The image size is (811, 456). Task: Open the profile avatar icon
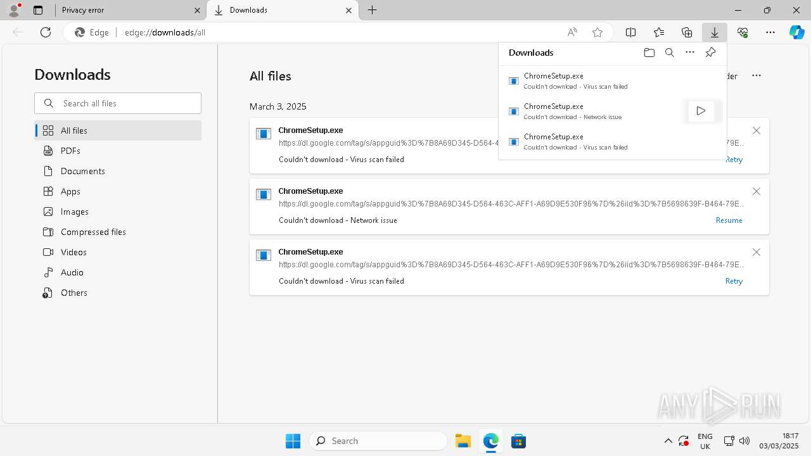point(14,9)
